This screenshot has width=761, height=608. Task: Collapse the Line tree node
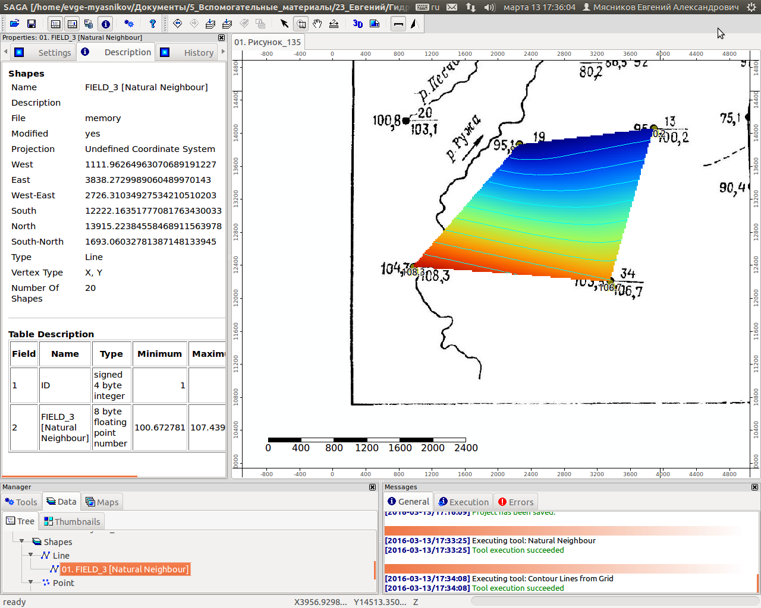31,555
